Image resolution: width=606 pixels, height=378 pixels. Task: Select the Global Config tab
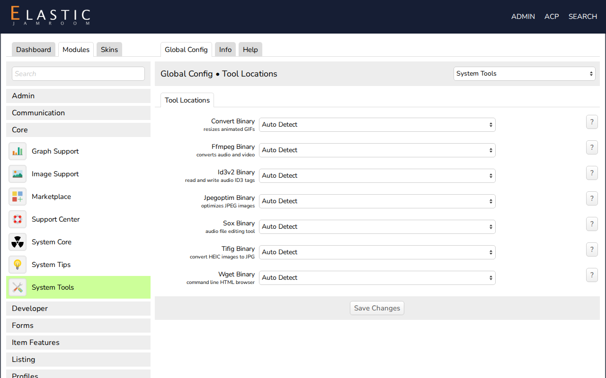[186, 50]
